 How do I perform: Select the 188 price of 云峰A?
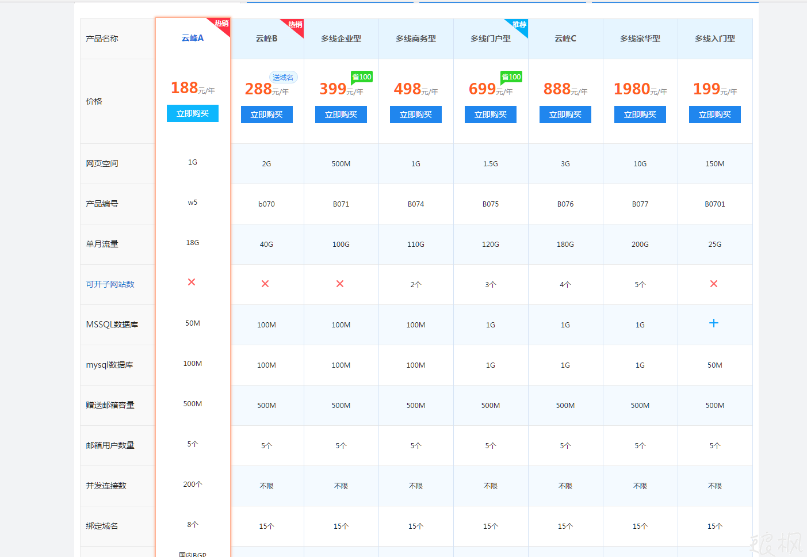184,87
